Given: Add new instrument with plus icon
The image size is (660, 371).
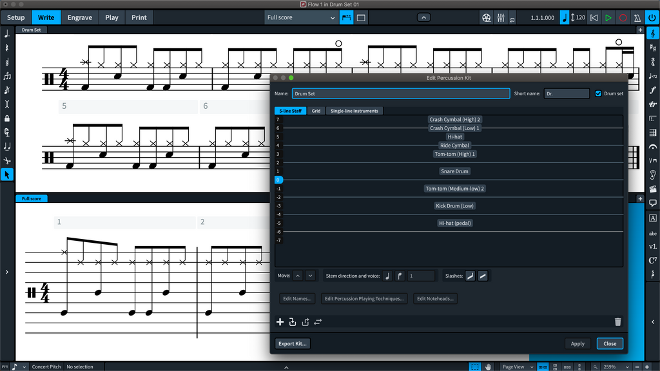Looking at the screenshot, I should coord(280,322).
